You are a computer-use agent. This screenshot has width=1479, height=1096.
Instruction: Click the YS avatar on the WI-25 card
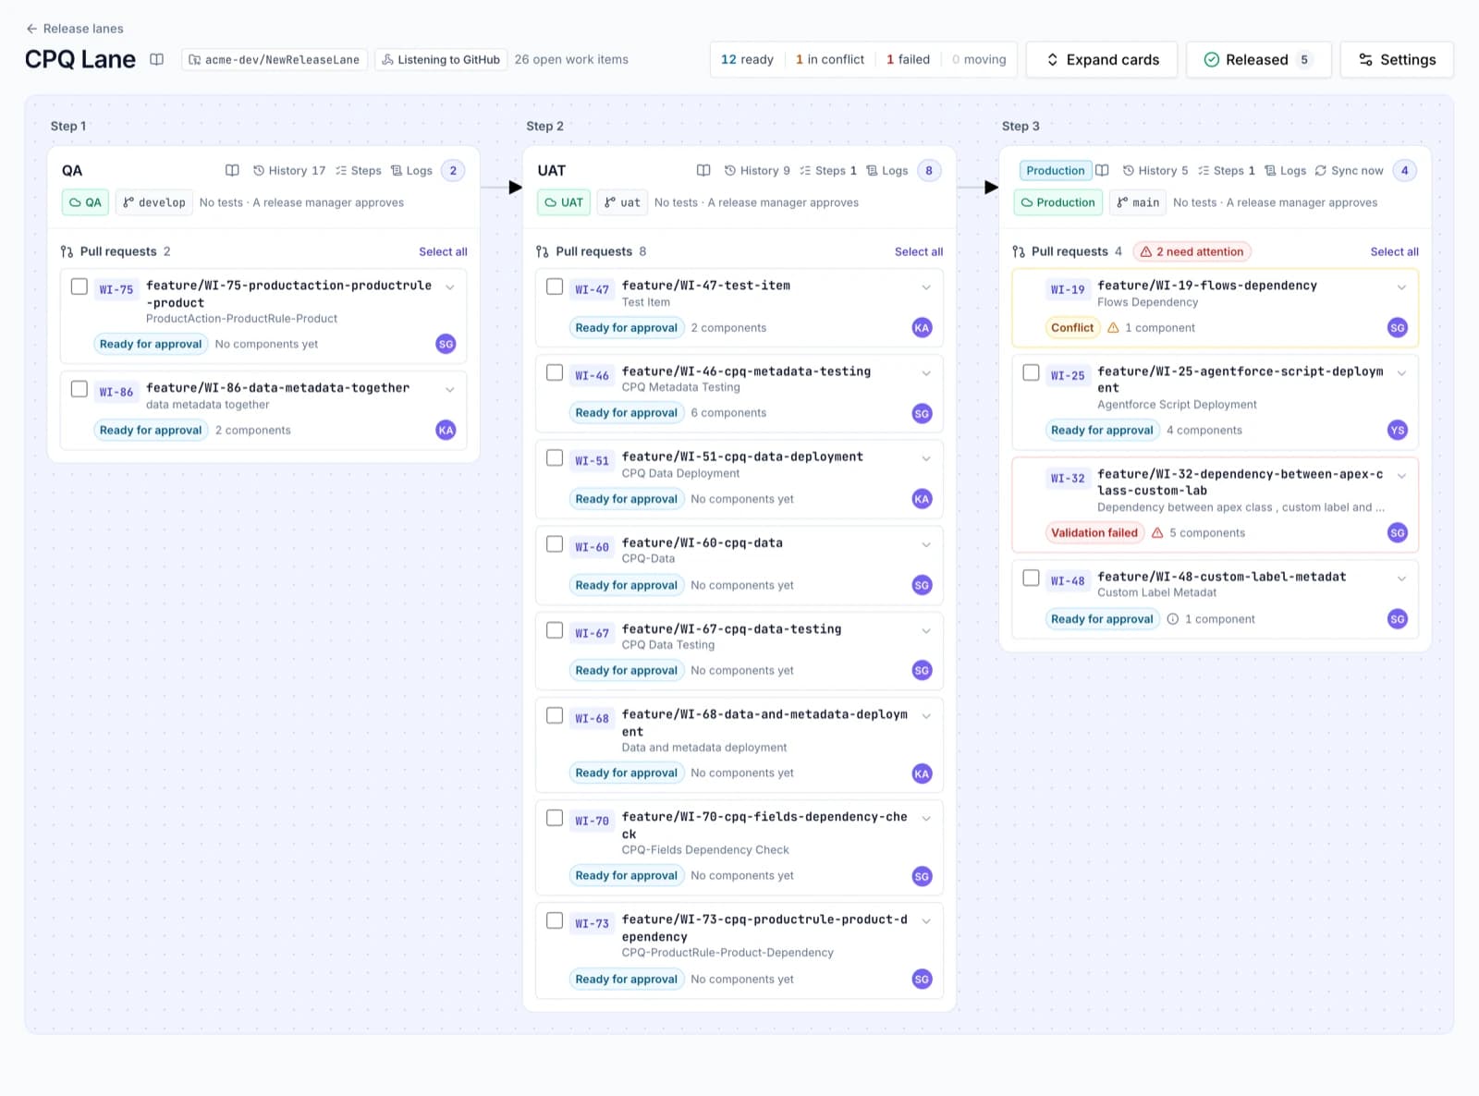tap(1398, 430)
